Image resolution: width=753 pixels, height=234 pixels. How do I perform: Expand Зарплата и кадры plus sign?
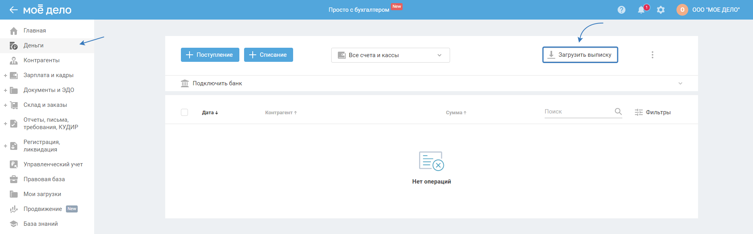(5, 76)
